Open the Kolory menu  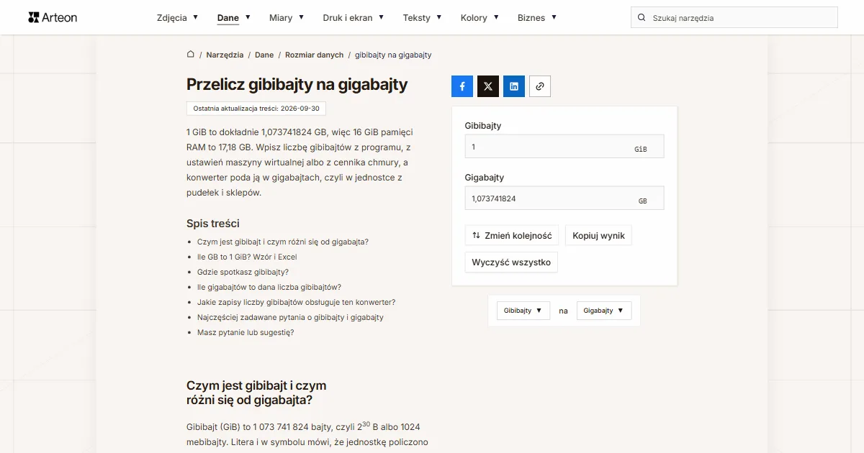pos(480,18)
